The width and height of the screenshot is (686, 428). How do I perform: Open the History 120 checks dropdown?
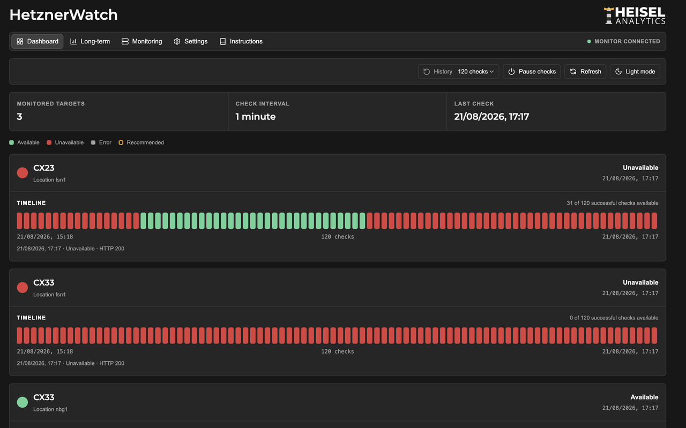pos(459,72)
